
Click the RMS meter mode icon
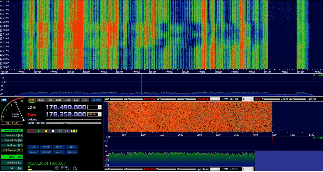pyautogui.click(x=4, y=100)
